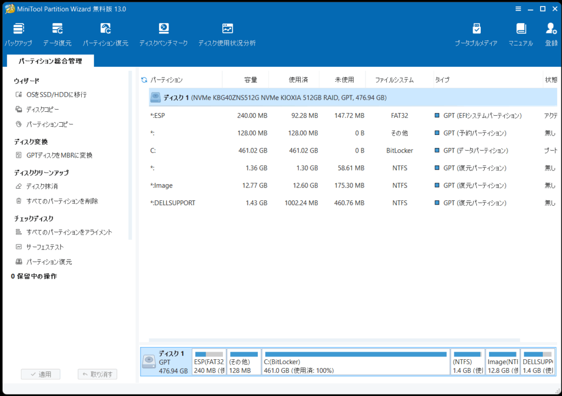Refresh the partition list with the reload icon
The image size is (562, 396).
(144, 80)
